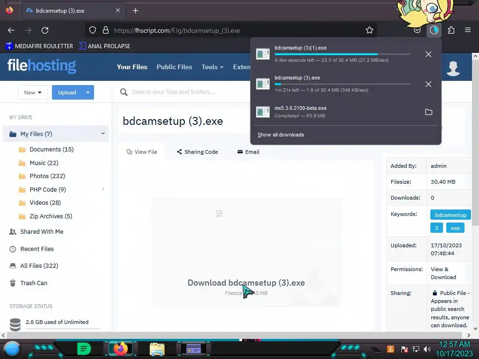Open the Photos (232) folder
The width and height of the screenshot is (479, 359).
[x=47, y=176]
